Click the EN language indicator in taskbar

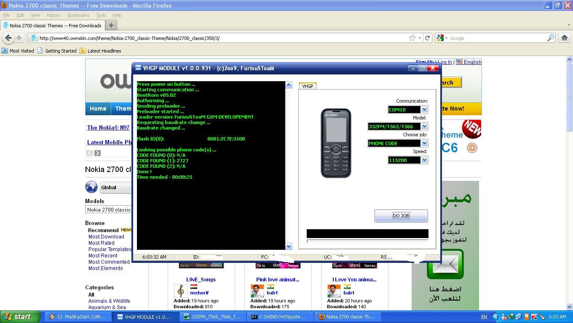coord(484,317)
